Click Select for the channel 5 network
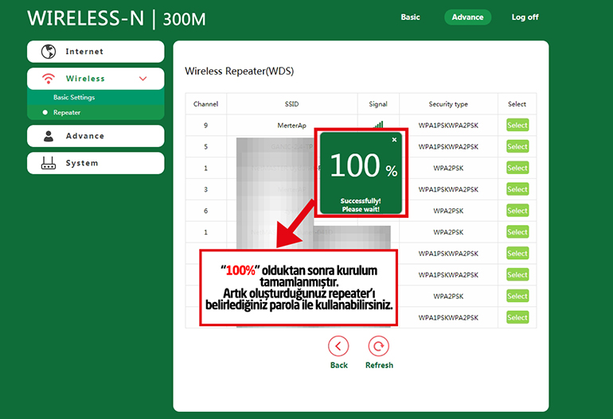This screenshot has height=419, width=613. [x=517, y=147]
